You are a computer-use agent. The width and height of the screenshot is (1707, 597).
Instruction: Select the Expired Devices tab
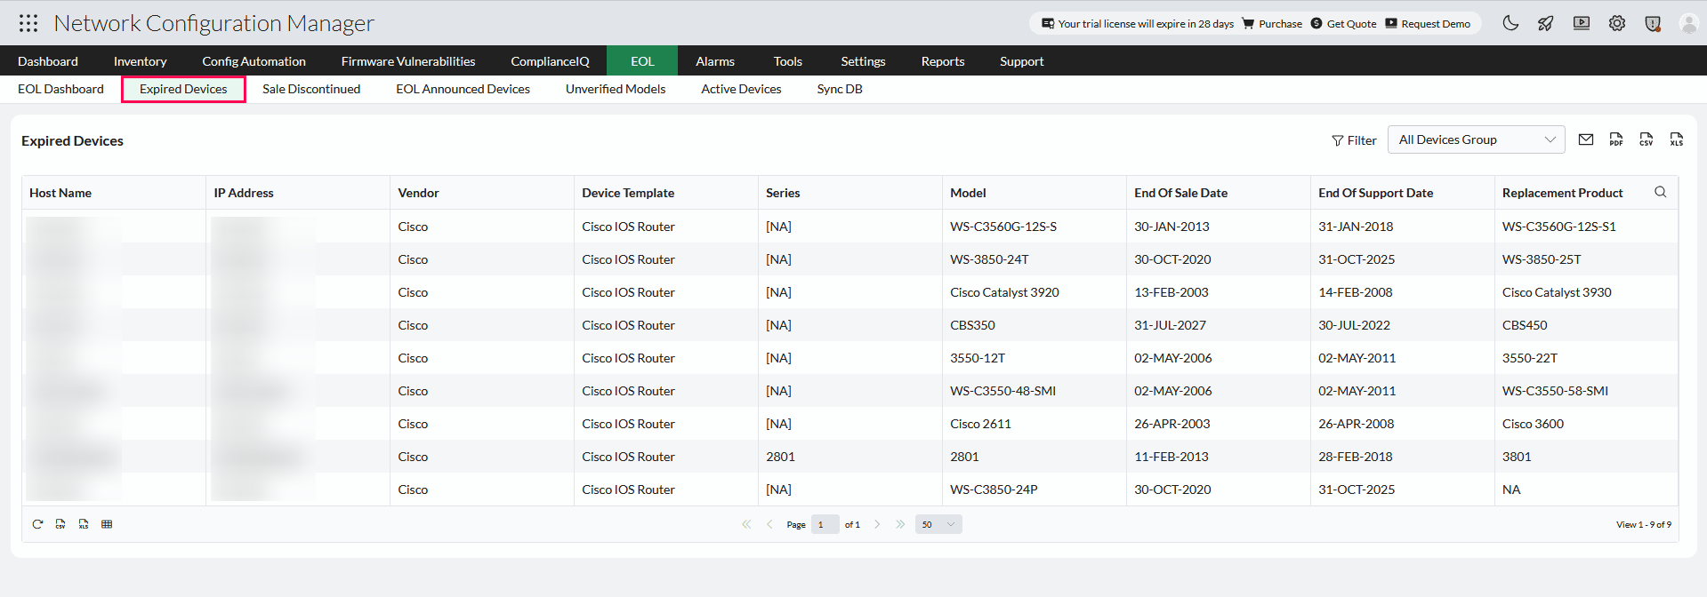(183, 89)
